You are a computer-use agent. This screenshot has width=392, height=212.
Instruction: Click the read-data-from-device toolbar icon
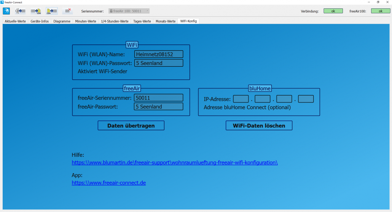click(x=21, y=11)
